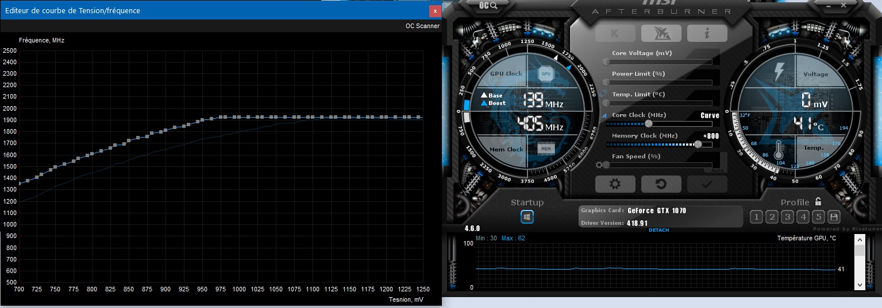Viewport: 882px width, 308px height.
Task: Click the lightning bolt voltage icon
Action: pos(779,72)
